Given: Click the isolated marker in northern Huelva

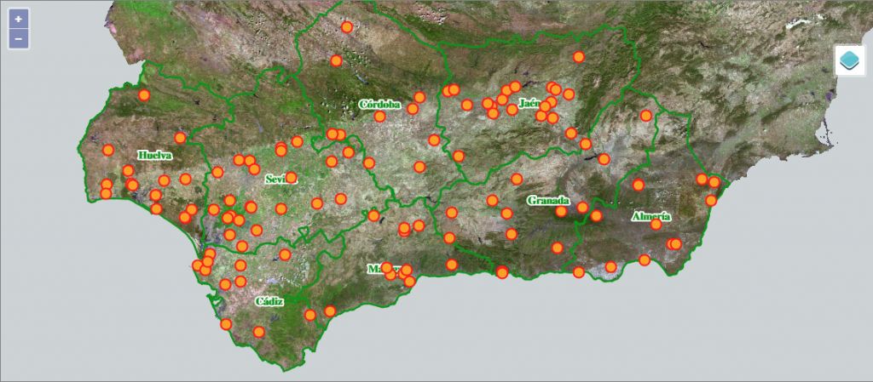Looking at the screenshot, I should click(145, 95).
